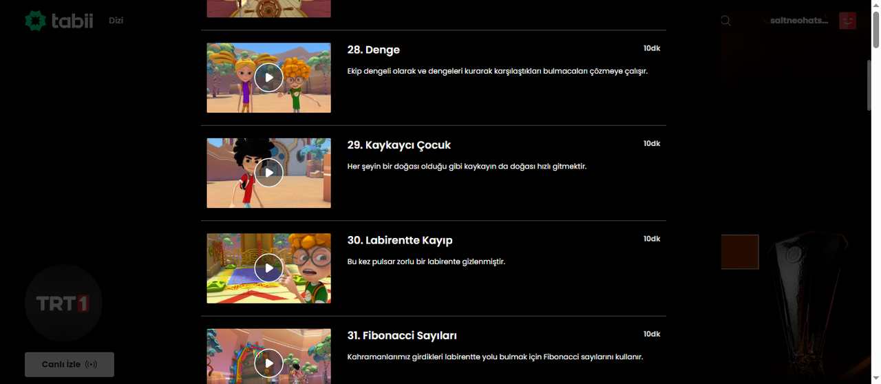Click the partial episode thumbnail at top
This screenshot has width=881, height=384.
coord(268,8)
